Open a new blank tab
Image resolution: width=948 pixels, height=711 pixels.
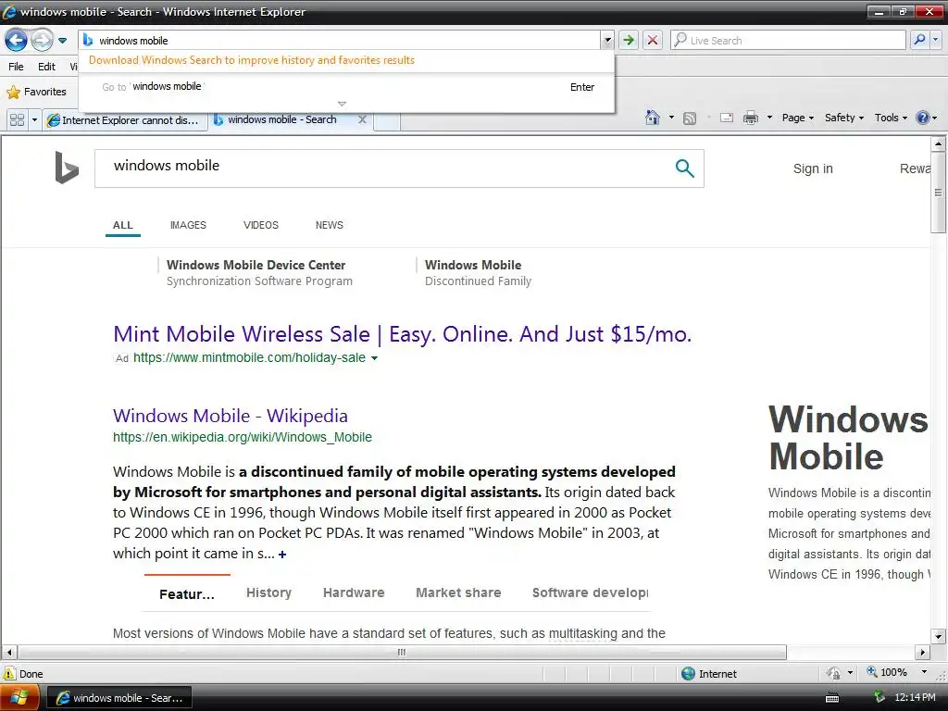pos(387,121)
